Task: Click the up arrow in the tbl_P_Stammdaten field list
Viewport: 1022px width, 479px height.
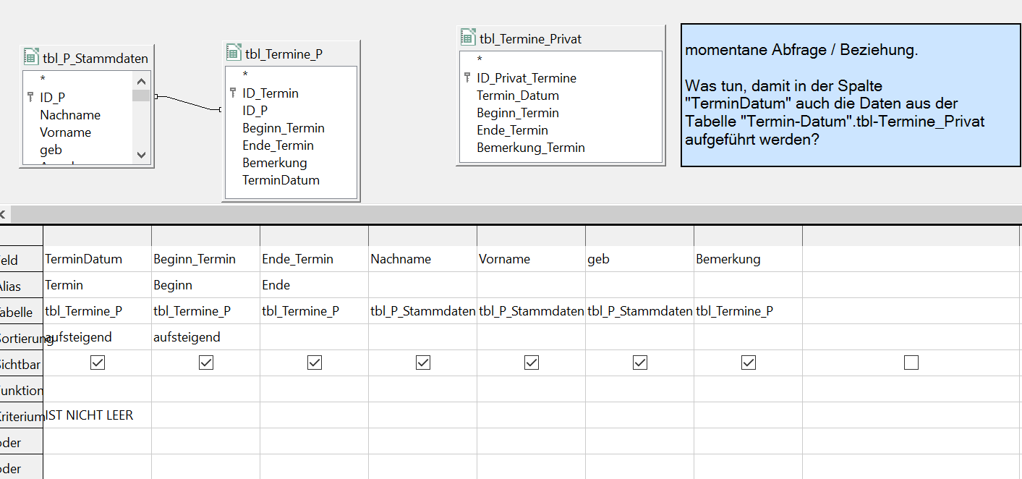Action: click(x=141, y=81)
